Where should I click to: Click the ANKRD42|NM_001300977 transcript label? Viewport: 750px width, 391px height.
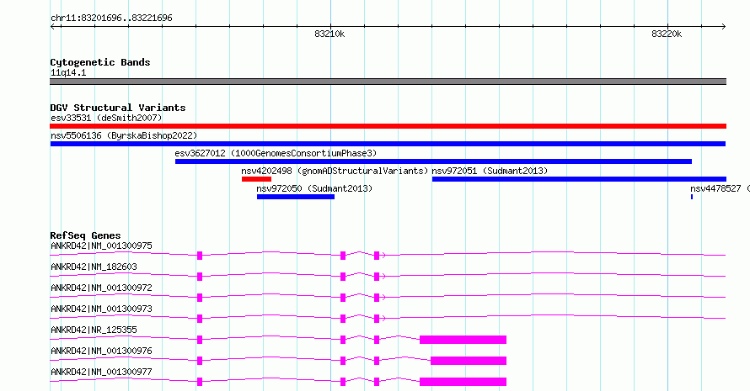click(x=101, y=372)
